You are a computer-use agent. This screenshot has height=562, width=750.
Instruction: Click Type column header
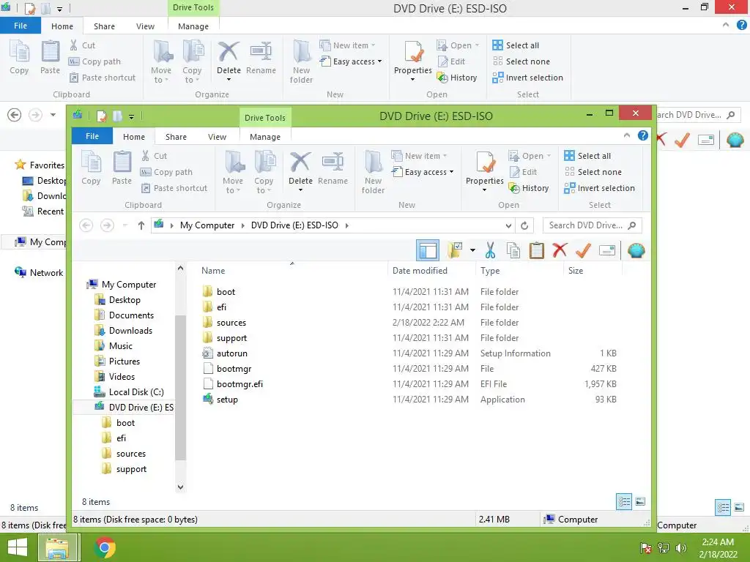pos(490,271)
